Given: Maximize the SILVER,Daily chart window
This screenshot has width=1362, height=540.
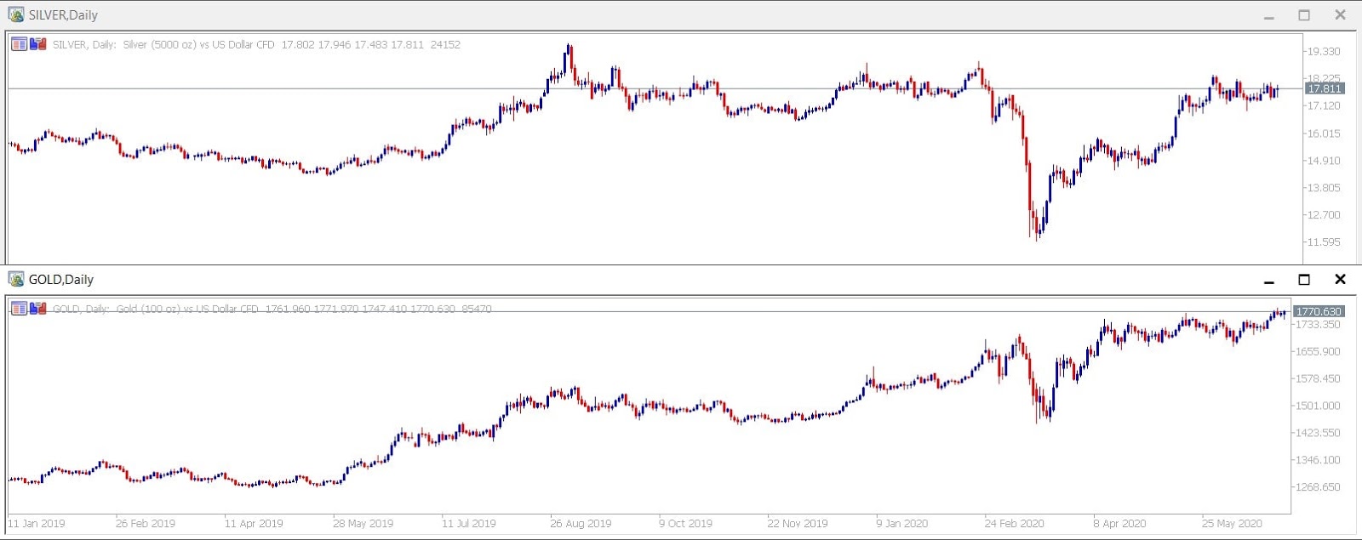Looking at the screenshot, I should (1304, 14).
